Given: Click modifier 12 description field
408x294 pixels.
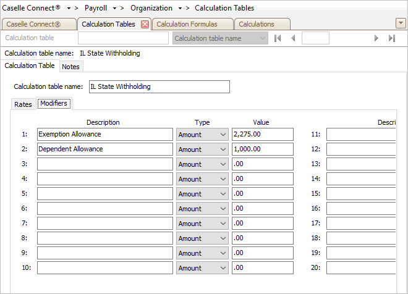Looking at the screenshot, I should click(361, 149).
